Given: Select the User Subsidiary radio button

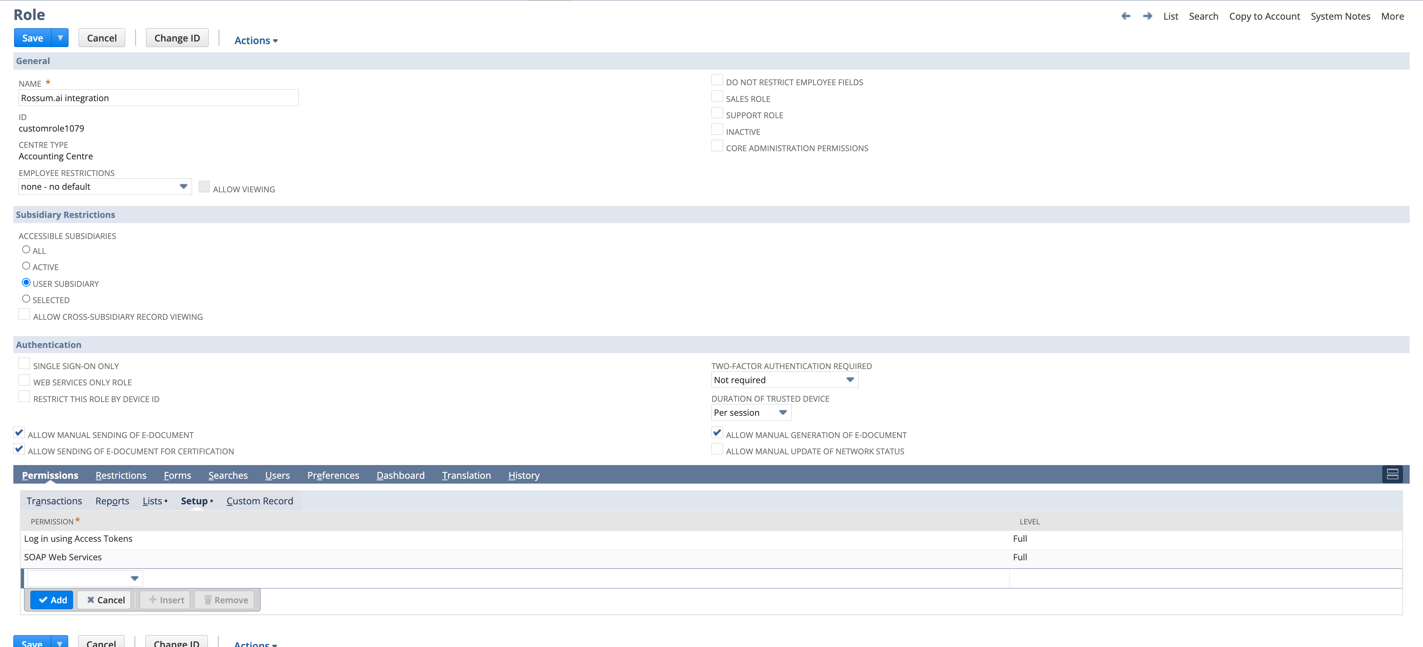Looking at the screenshot, I should 26,282.
